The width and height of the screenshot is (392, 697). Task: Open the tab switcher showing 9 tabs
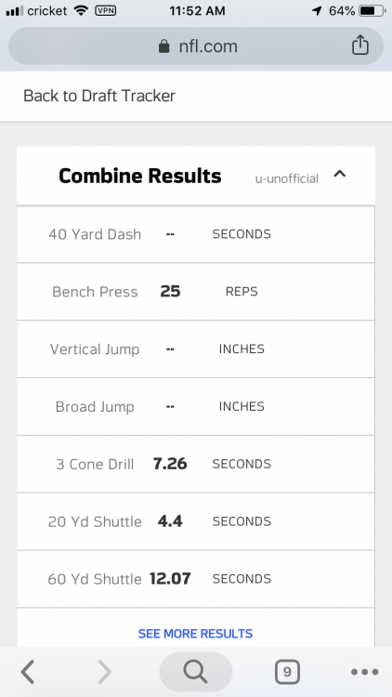point(287,672)
